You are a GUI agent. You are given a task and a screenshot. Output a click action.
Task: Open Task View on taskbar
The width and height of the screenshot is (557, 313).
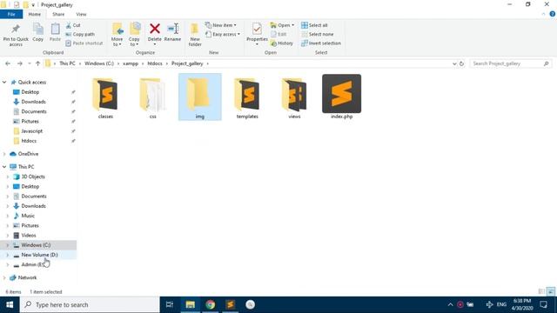click(170, 304)
